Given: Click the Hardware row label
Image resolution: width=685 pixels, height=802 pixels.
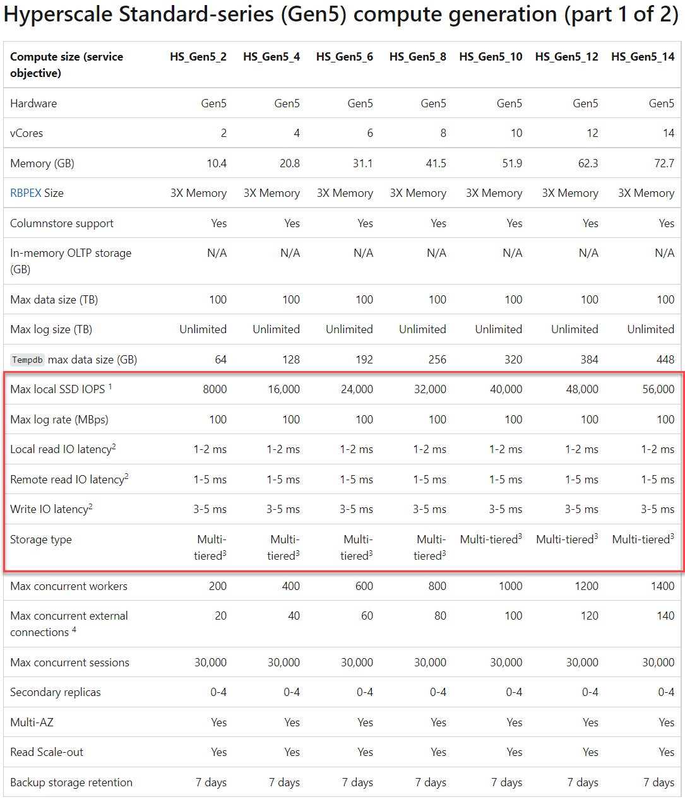Looking at the screenshot, I should (33, 103).
